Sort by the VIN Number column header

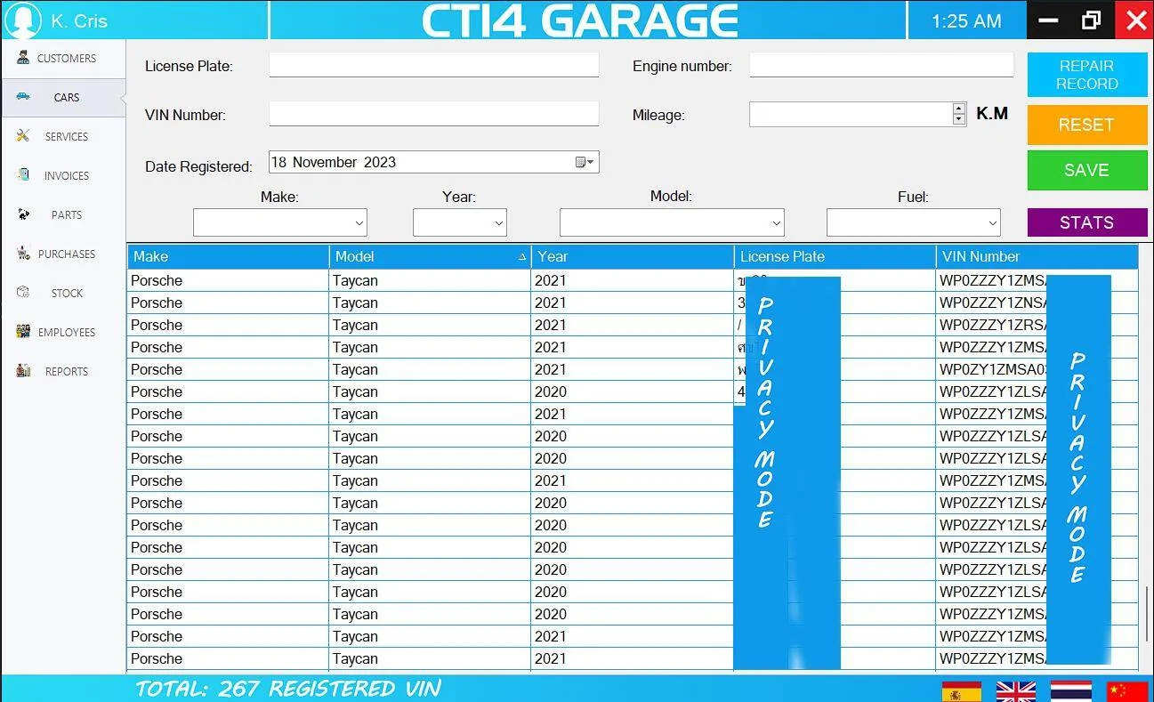pyautogui.click(x=1037, y=256)
